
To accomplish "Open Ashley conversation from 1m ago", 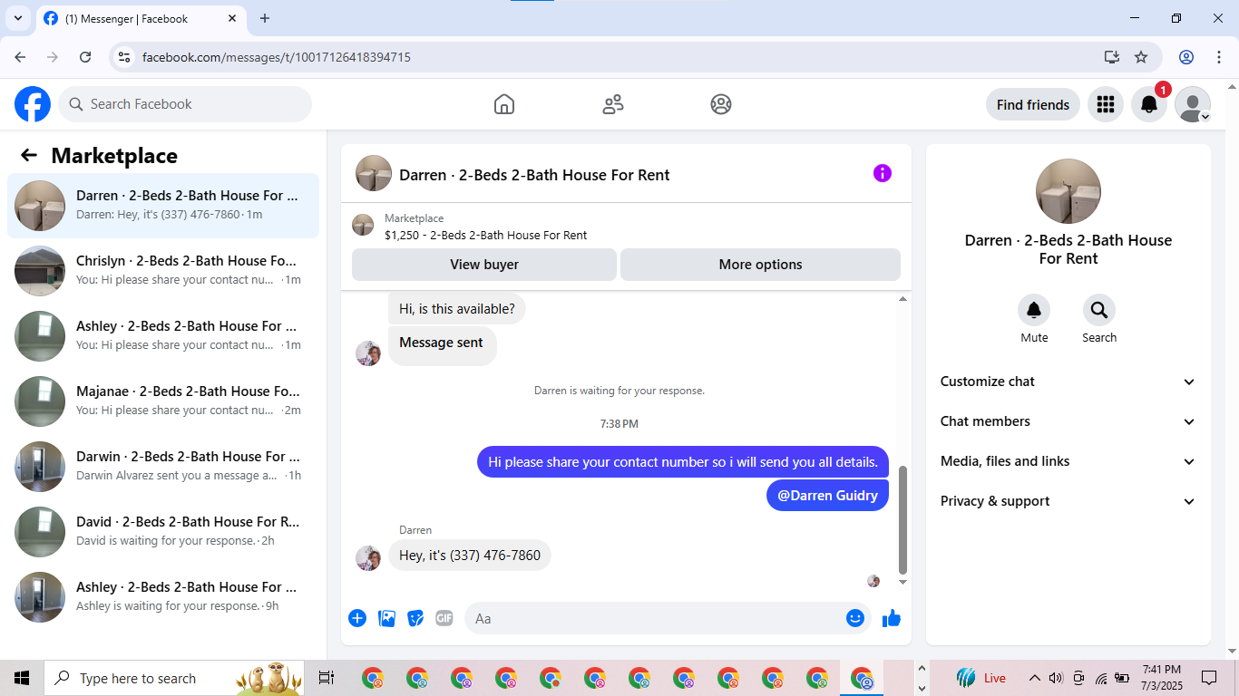I will (x=163, y=336).
